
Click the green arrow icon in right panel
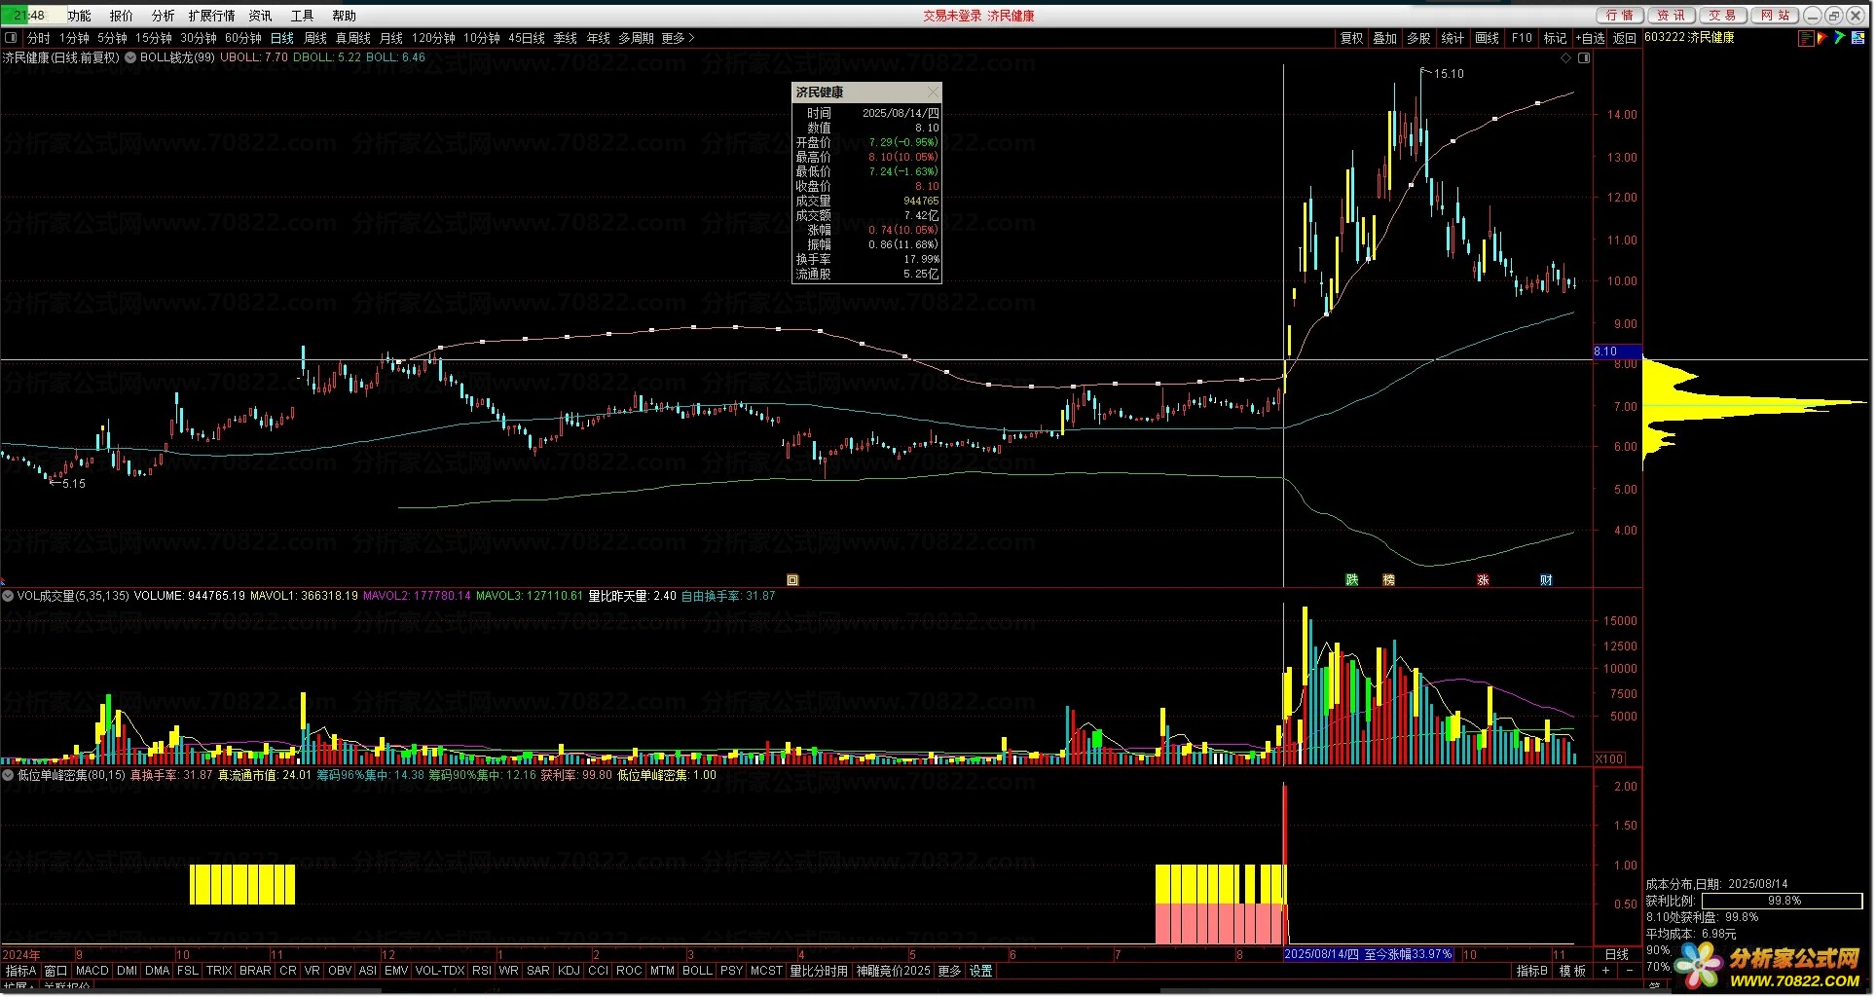pos(1839,38)
